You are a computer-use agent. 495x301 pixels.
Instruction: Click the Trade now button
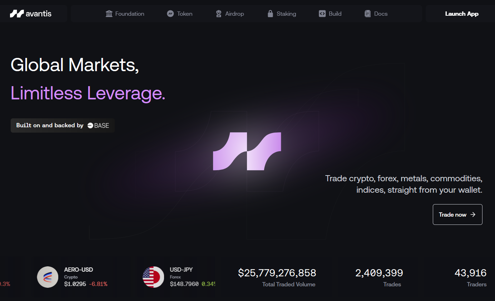pyautogui.click(x=457, y=214)
